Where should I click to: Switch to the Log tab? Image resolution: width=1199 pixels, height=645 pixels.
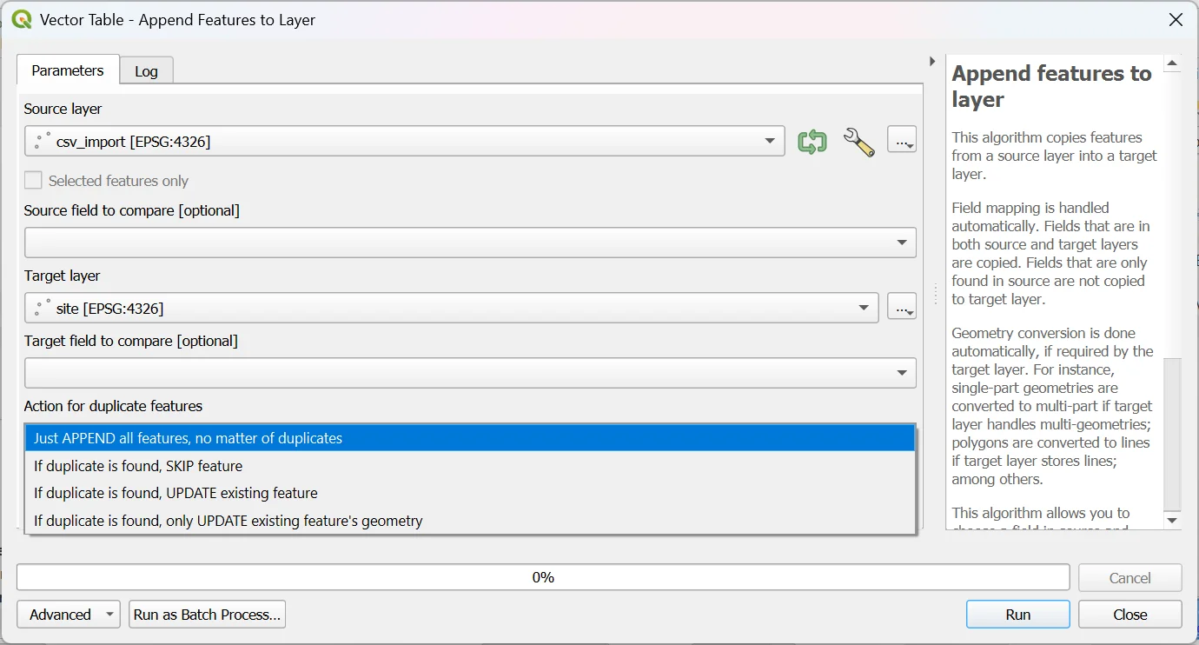(x=146, y=71)
